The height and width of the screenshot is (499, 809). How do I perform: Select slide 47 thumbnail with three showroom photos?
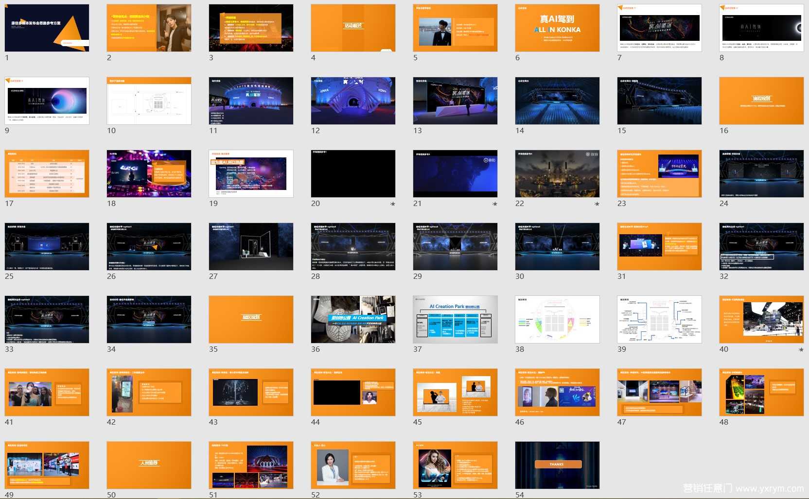659,392
